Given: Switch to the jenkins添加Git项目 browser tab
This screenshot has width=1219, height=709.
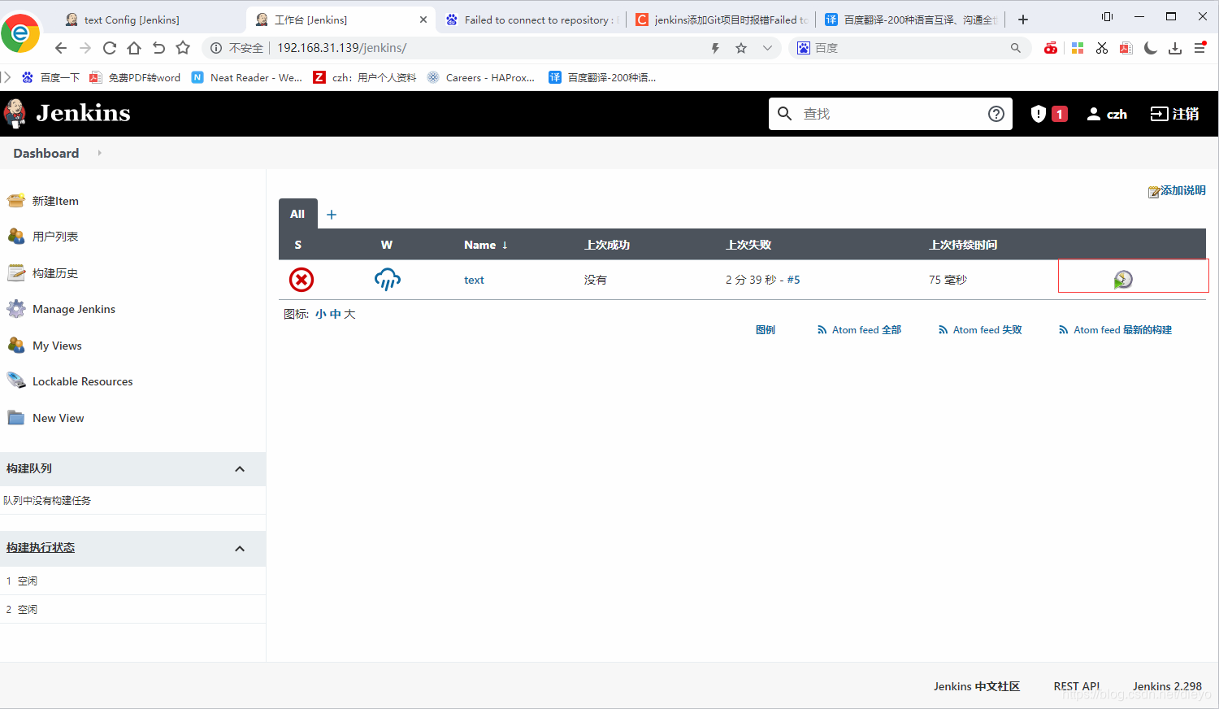Looking at the screenshot, I should coord(722,20).
